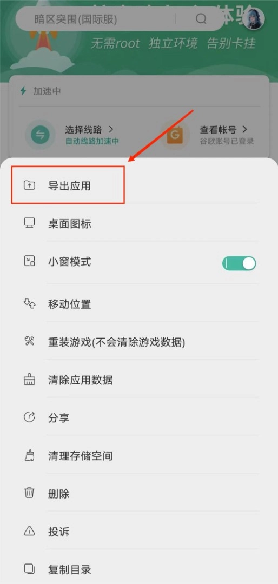Click the search magnifier icon
The image size is (278, 584).
click(201, 18)
